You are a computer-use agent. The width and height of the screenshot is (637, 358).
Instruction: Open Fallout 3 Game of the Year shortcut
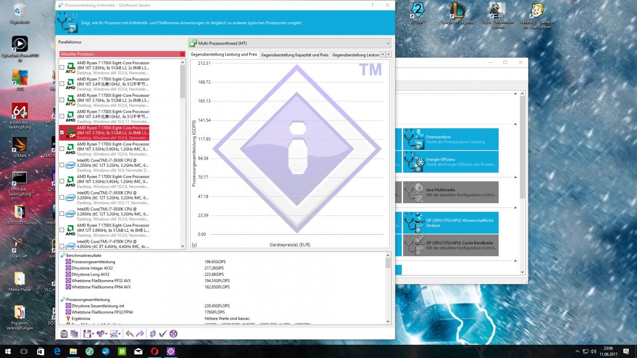(x=537, y=16)
